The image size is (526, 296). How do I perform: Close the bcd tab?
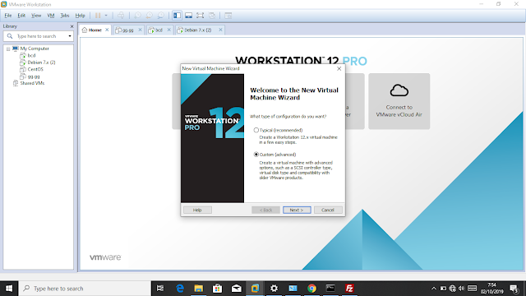click(169, 30)
